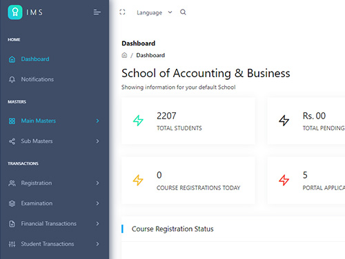The height and width of the screenshot is (259, 345).
Task: Open the Language dropdown
Action: point(155,12)
